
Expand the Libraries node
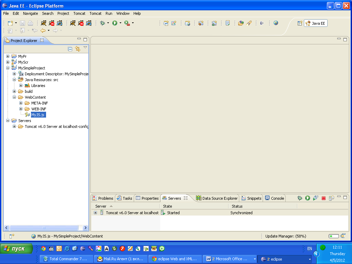tap(21, 85)
